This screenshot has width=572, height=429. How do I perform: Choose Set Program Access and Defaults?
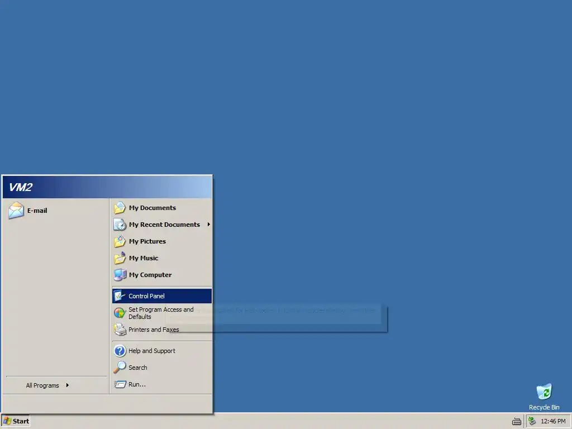pyautogui.click(x=162, y=313)
